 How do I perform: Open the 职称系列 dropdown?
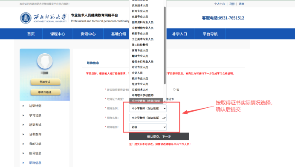pos(147,108)
